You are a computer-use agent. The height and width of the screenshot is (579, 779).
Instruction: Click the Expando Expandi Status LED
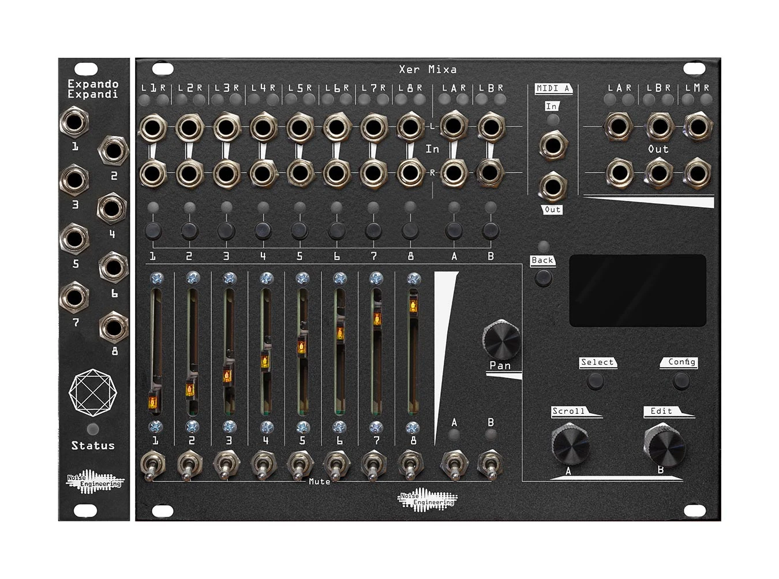click(92, 429)
